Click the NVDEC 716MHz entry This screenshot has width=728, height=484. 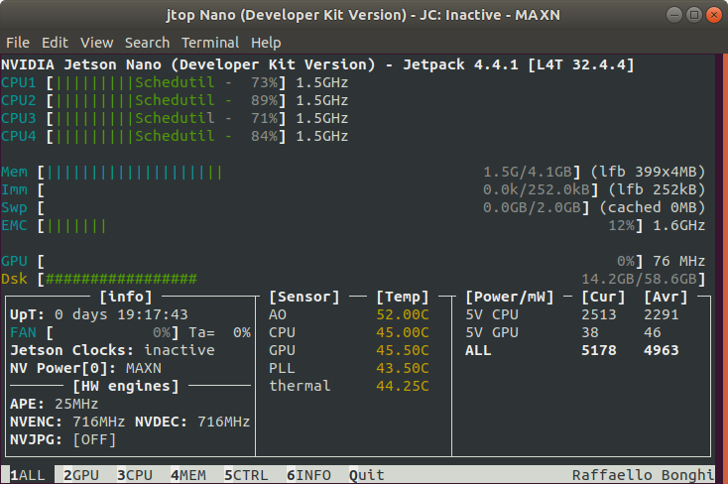tap(192, 422)
